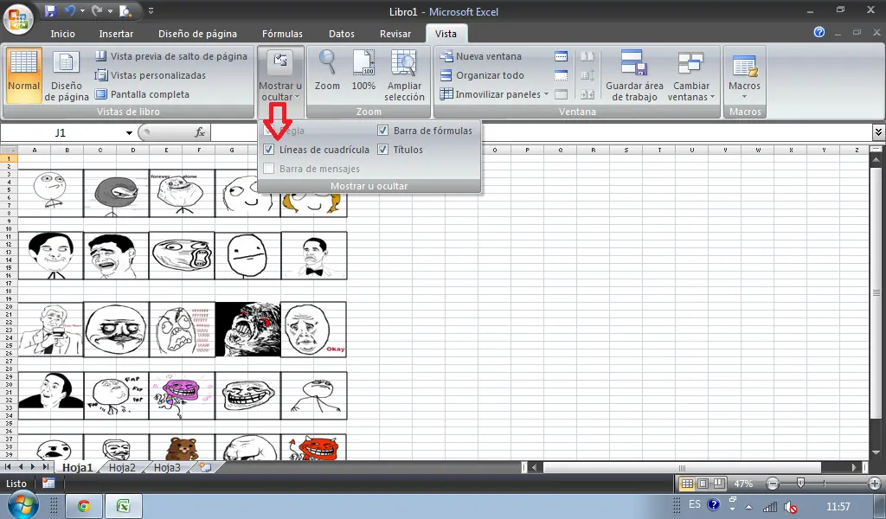Open the Macros dropdown

(744, 75)
